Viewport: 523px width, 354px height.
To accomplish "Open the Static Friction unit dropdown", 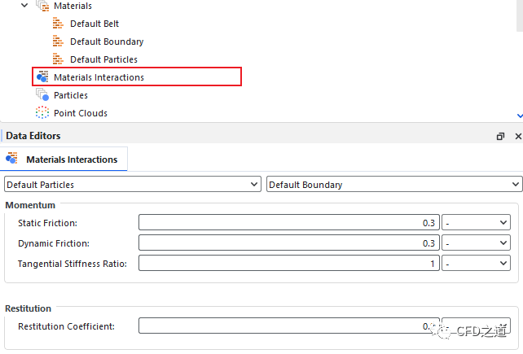I will coord(503,222).
